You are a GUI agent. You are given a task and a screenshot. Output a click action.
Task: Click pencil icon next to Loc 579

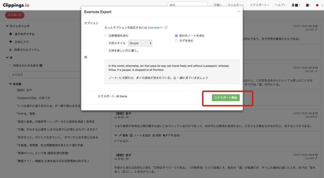(x=316, y=116)
